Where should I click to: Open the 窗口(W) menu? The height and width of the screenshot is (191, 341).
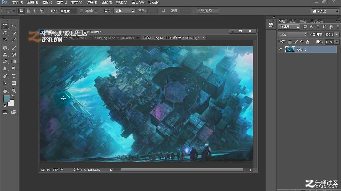click(138, 3)
